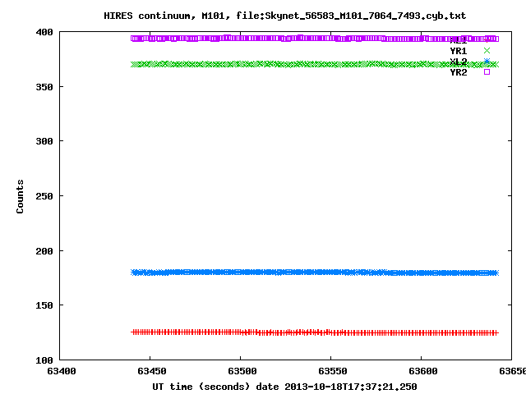
Task: Click the blue star marker beside XL2
Action: (487, 62)
